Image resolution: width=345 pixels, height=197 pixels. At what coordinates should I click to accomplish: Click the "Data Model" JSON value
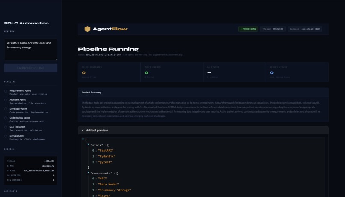(108, 184)
